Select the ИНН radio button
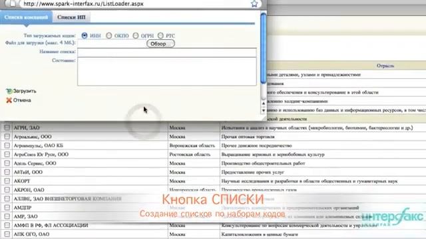Viewport: 426px width, 239px height. 85,35
